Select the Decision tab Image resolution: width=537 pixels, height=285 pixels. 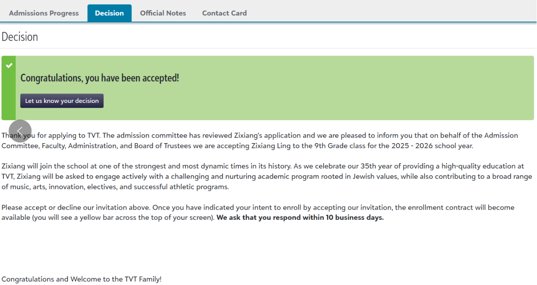point(109,13)
